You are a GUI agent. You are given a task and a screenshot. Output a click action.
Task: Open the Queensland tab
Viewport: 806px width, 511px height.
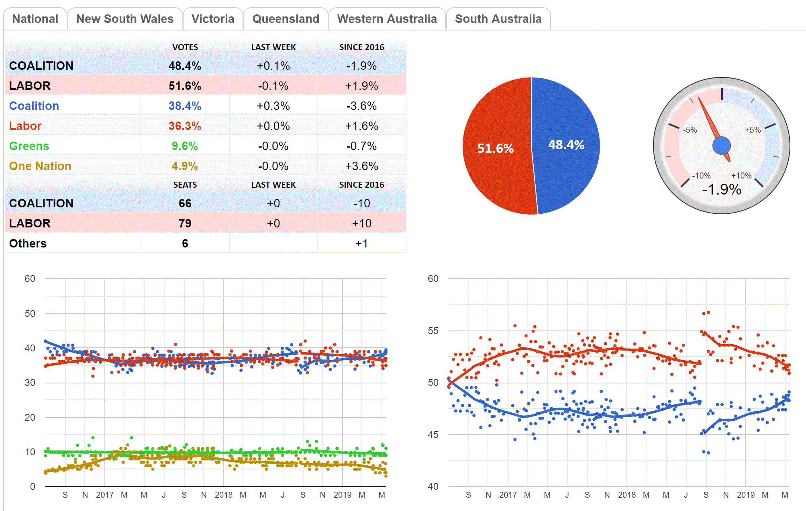click(x=286, y=19)
